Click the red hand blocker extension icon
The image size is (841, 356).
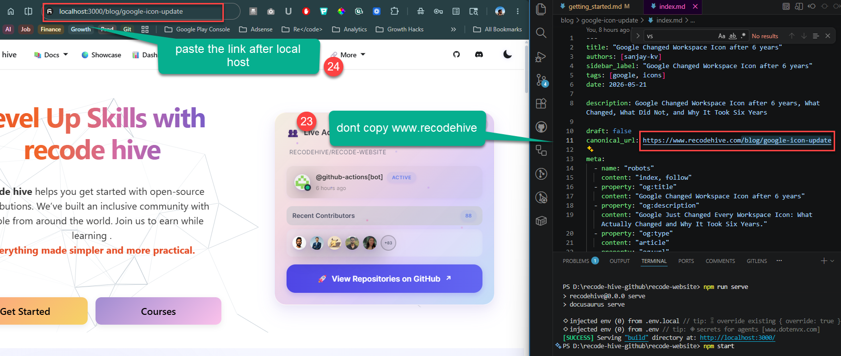(x=306, y=11)
